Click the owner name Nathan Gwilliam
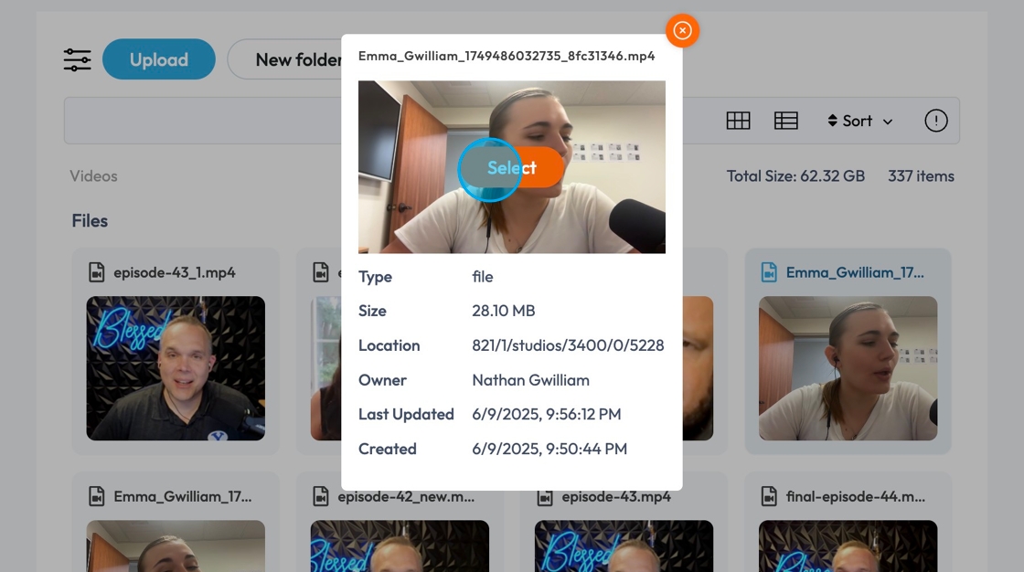Viewport: 1024px width, 572px height. click(x=530, y=380)
